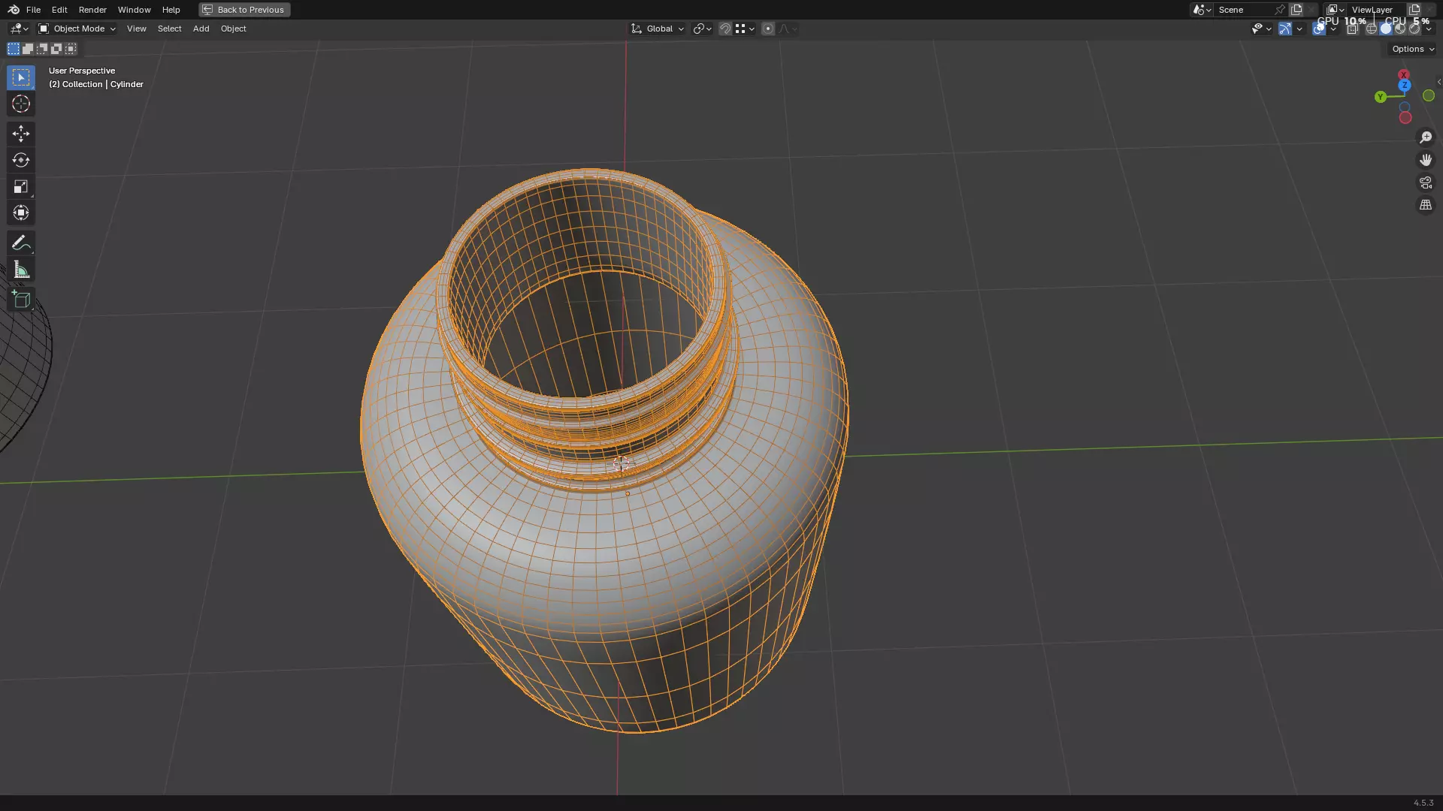This screenshot has width=1443, height=811.
Task: Select the Select Box tool
Action: tap(21, 77)
